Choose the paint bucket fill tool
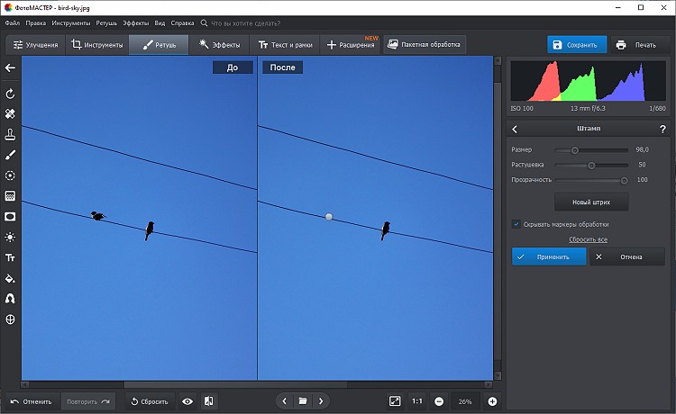This screenshot has height=414, width=676. click(10, 278)
